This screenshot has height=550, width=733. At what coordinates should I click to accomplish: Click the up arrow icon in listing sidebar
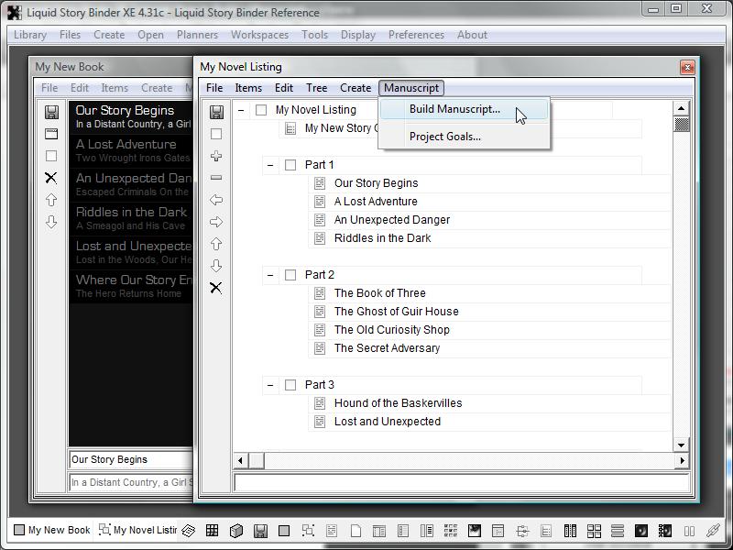click(x=216, y=244)
